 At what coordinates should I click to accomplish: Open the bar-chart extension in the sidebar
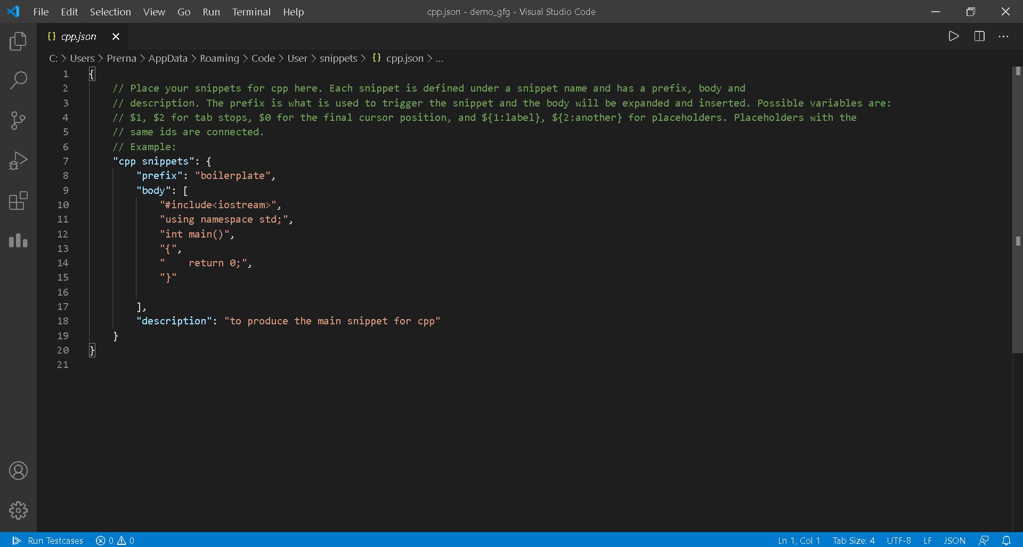[18, 241]
